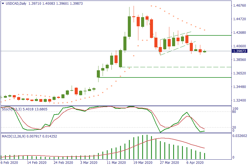Select the 1.34480 price scale label
The width and height of the screenshot is (249, 166).
[240, 87]
